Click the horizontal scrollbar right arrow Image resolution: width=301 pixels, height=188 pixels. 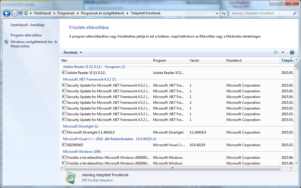coord(292,168)
